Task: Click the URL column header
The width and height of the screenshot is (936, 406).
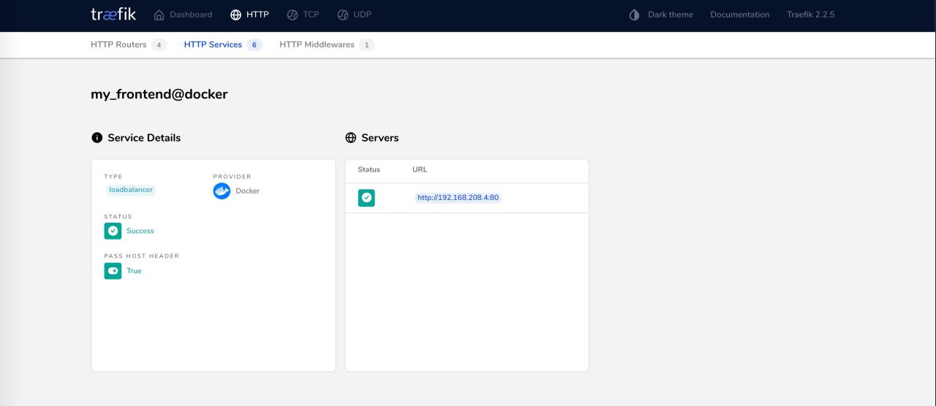Action: pyautogui.click(x=420, y=169)
